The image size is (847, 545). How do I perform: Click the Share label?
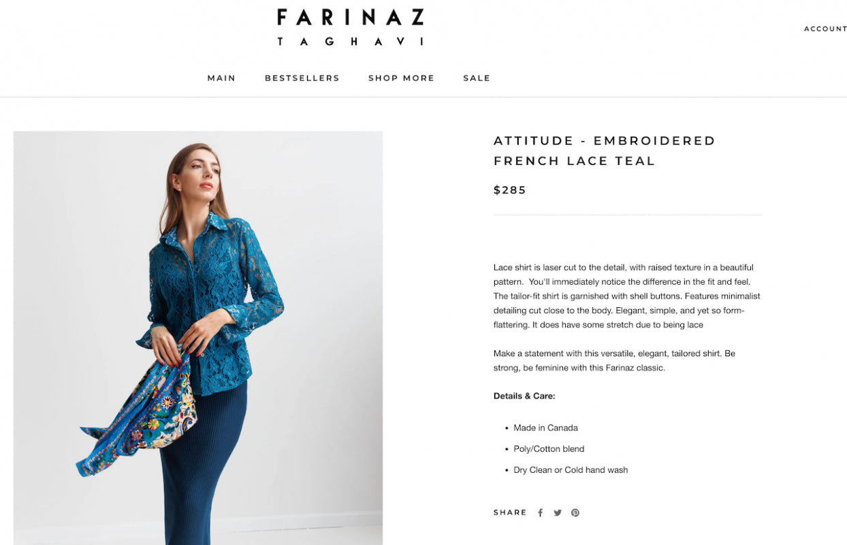[x=510, y=512]
